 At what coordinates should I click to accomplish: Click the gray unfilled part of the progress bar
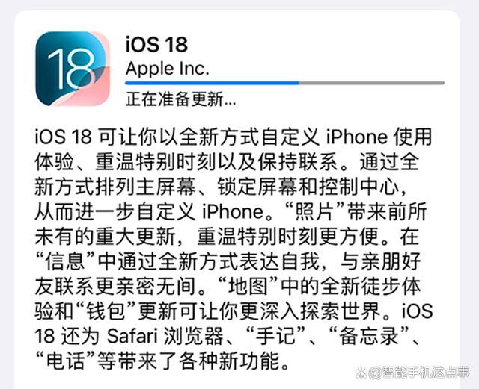(x=372, y=83)
